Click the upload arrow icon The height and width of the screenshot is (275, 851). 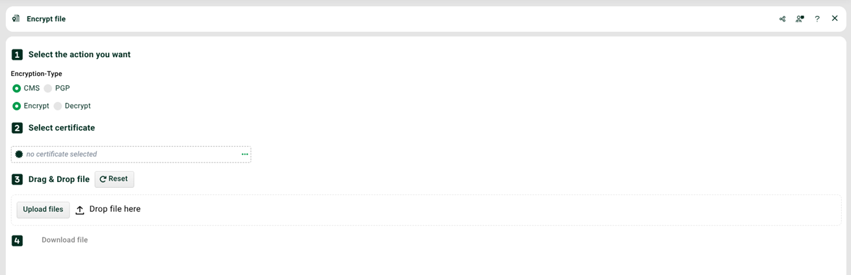(x=80, y=210)
